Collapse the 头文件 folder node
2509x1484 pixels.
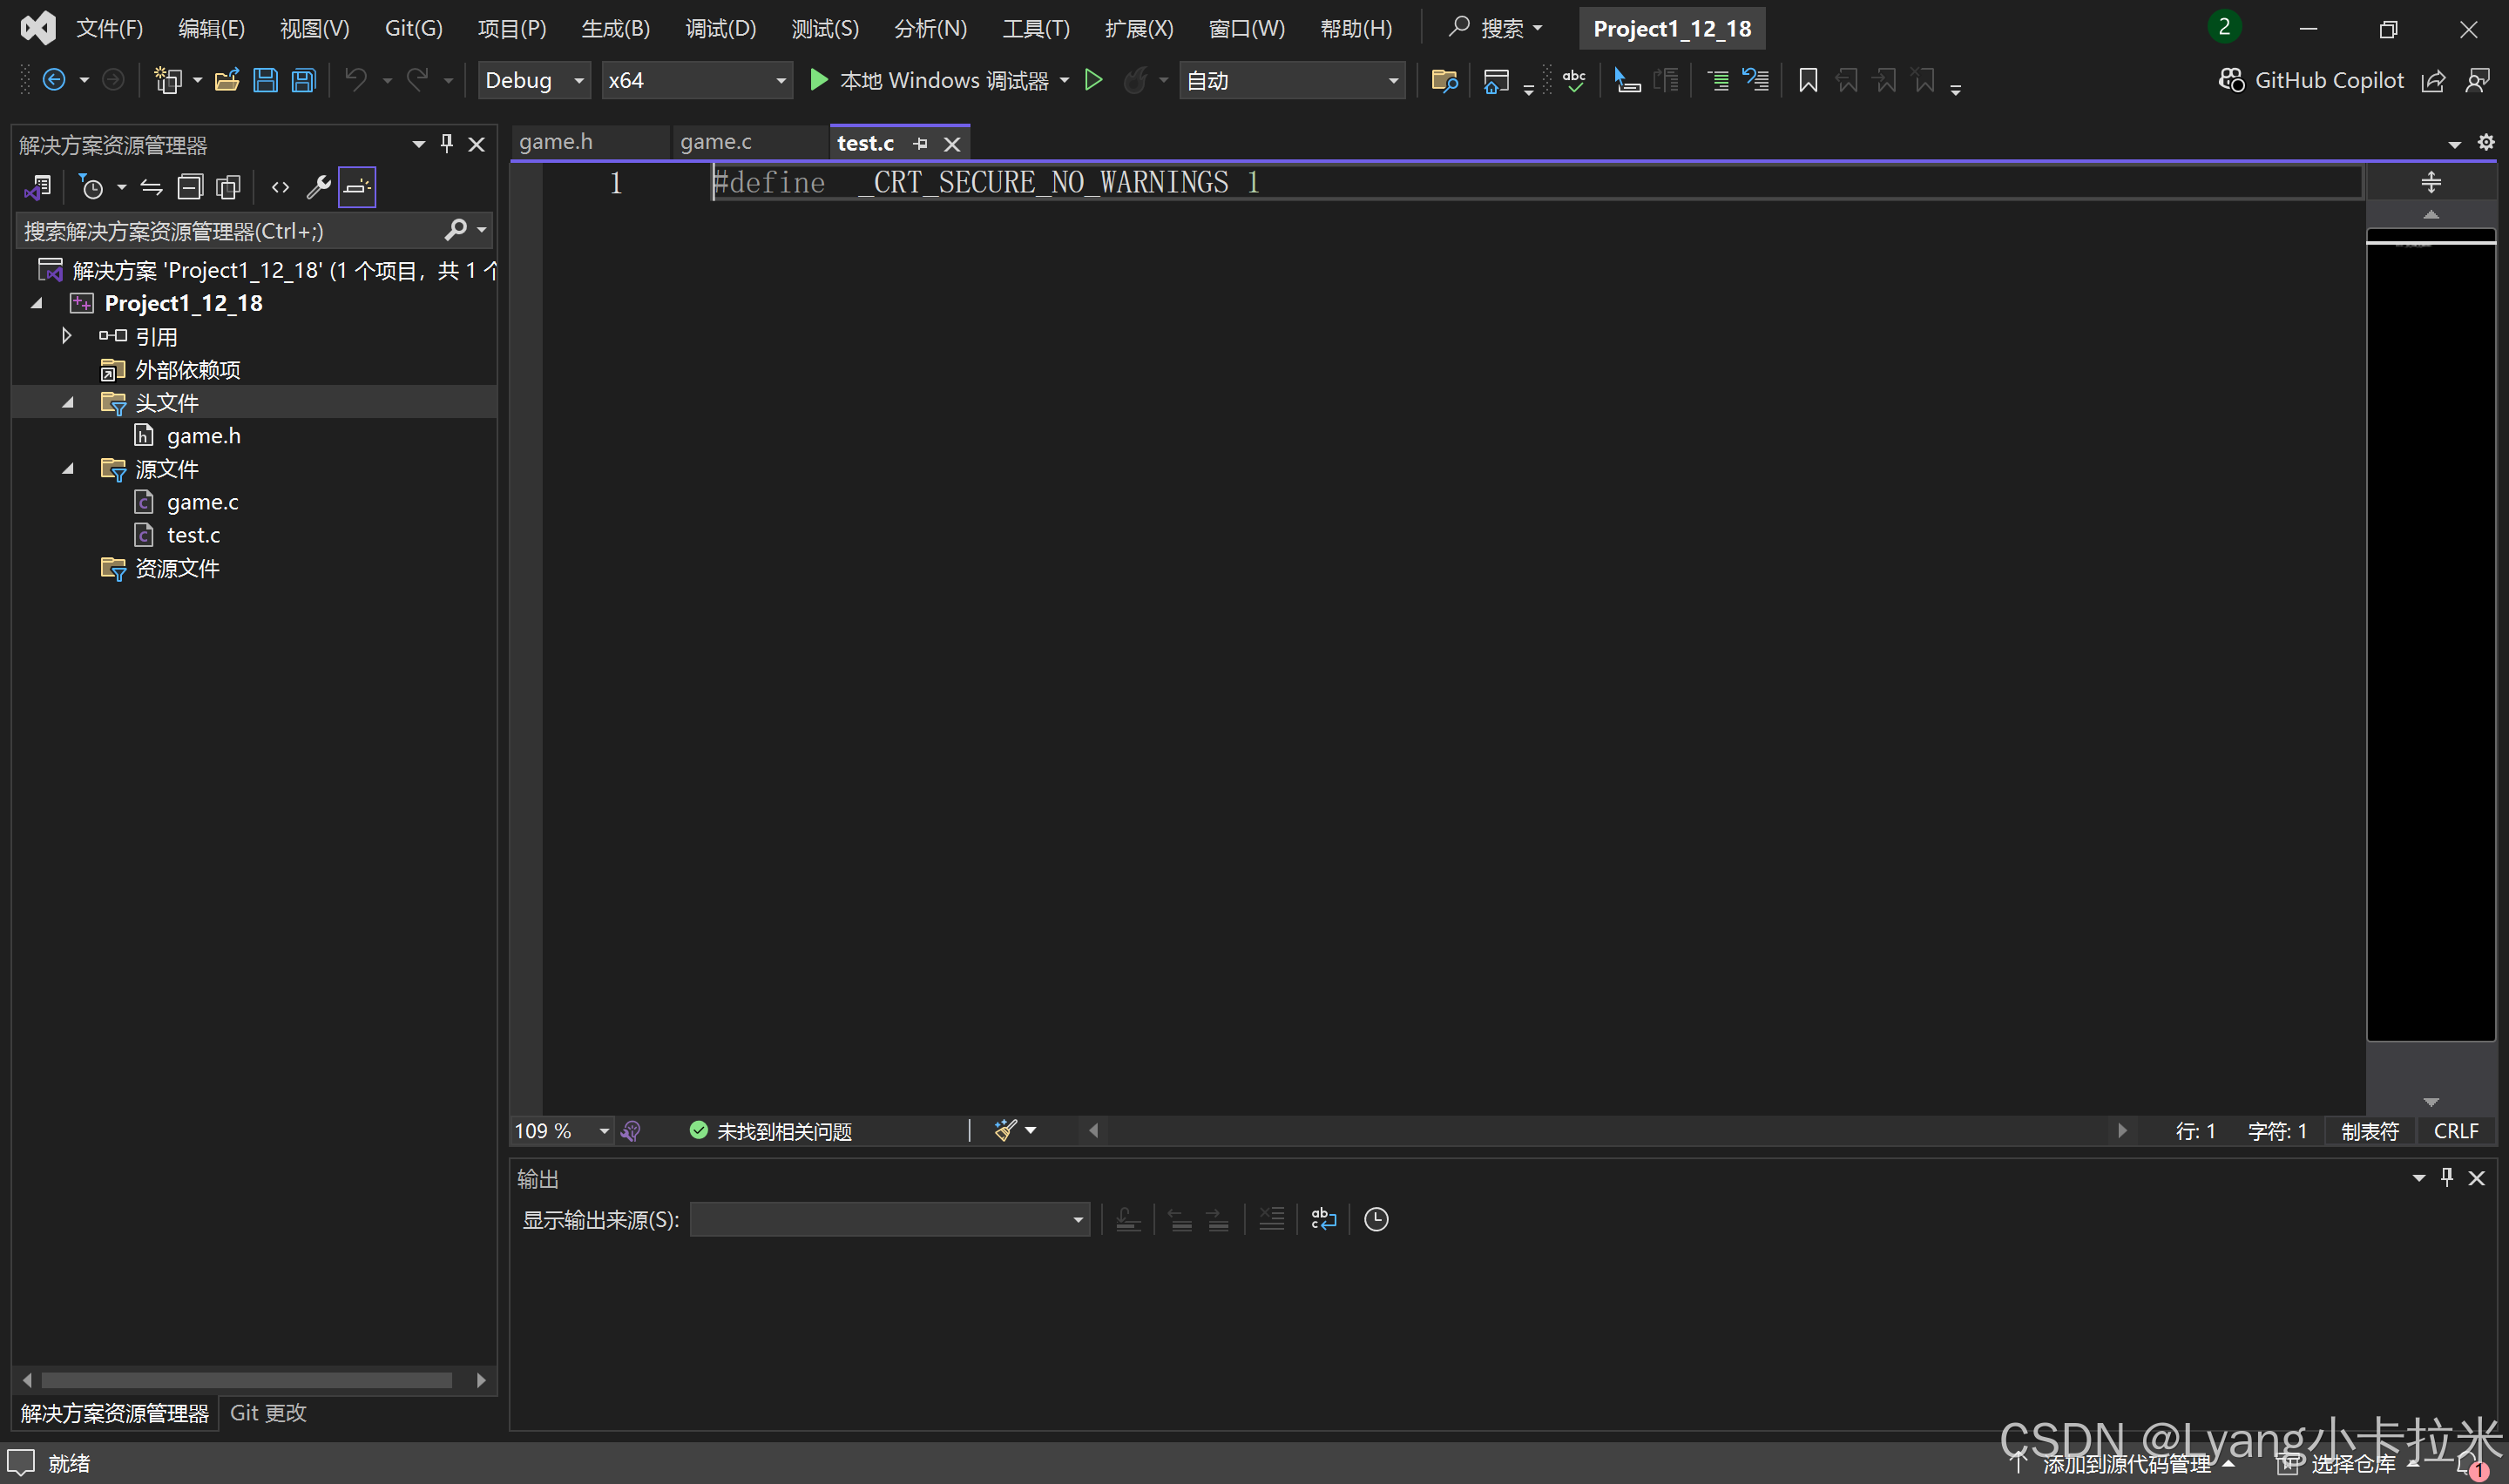tap(68, 403)
